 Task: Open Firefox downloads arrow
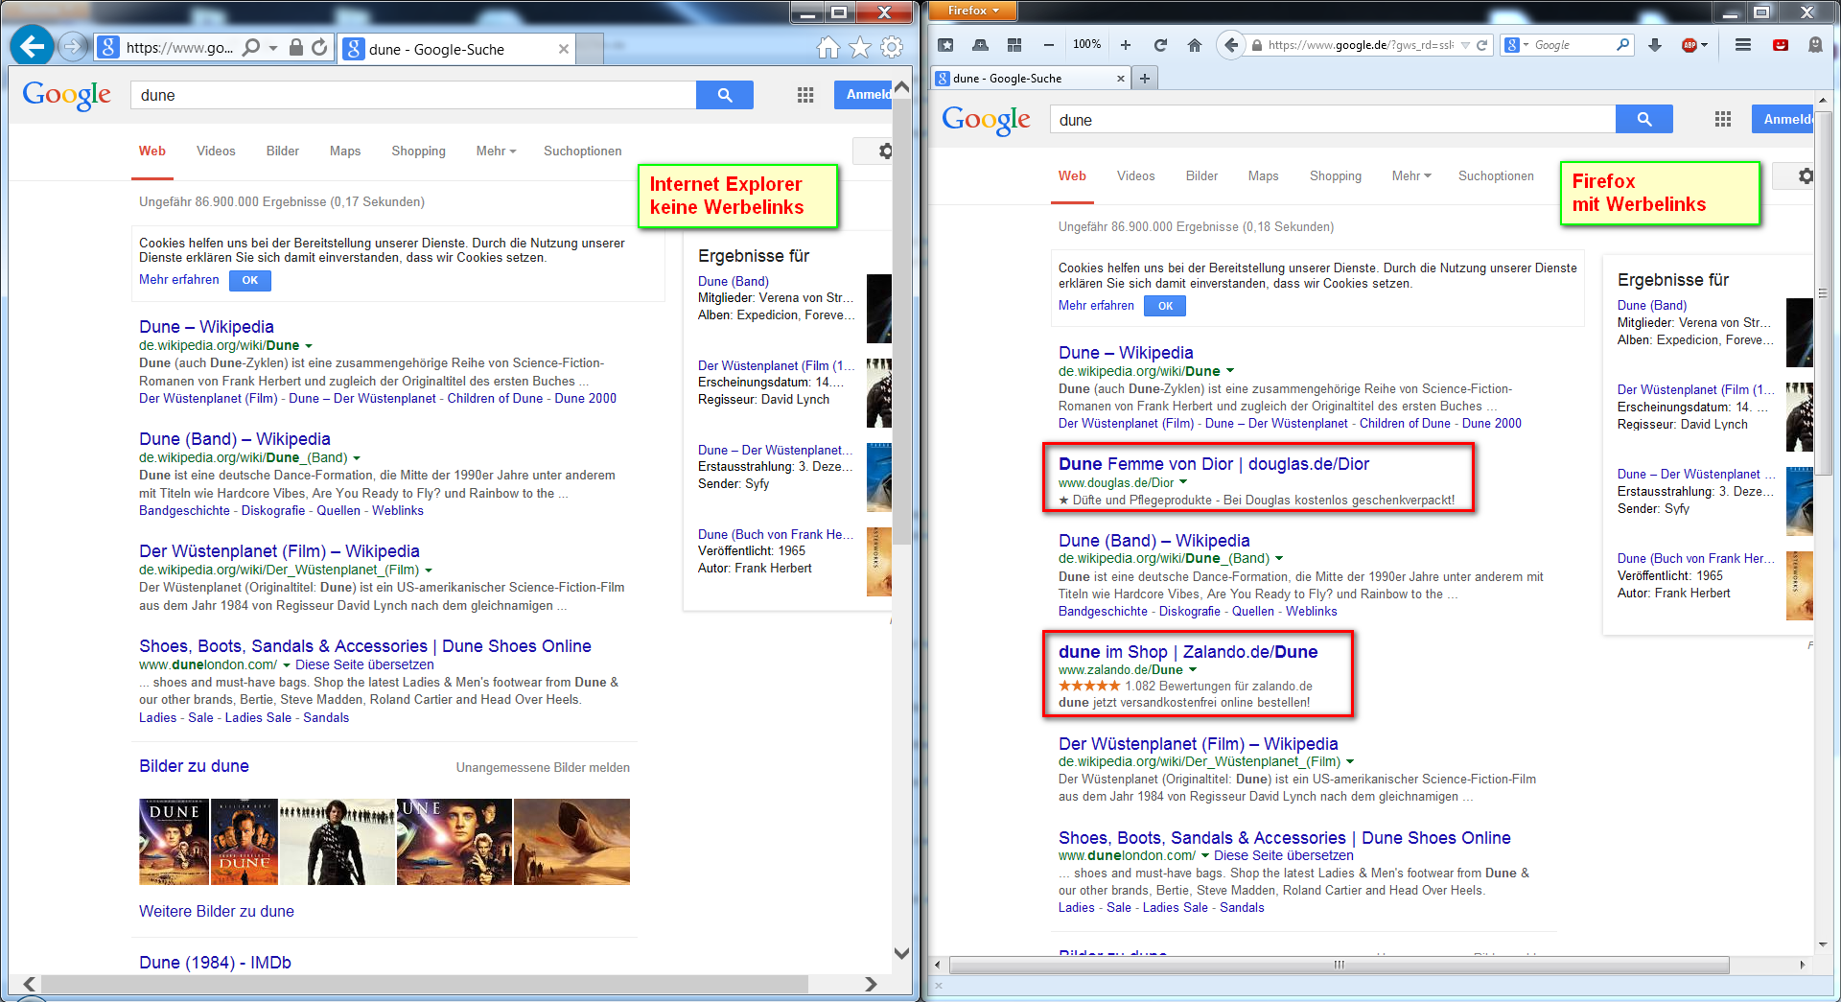1655,45
